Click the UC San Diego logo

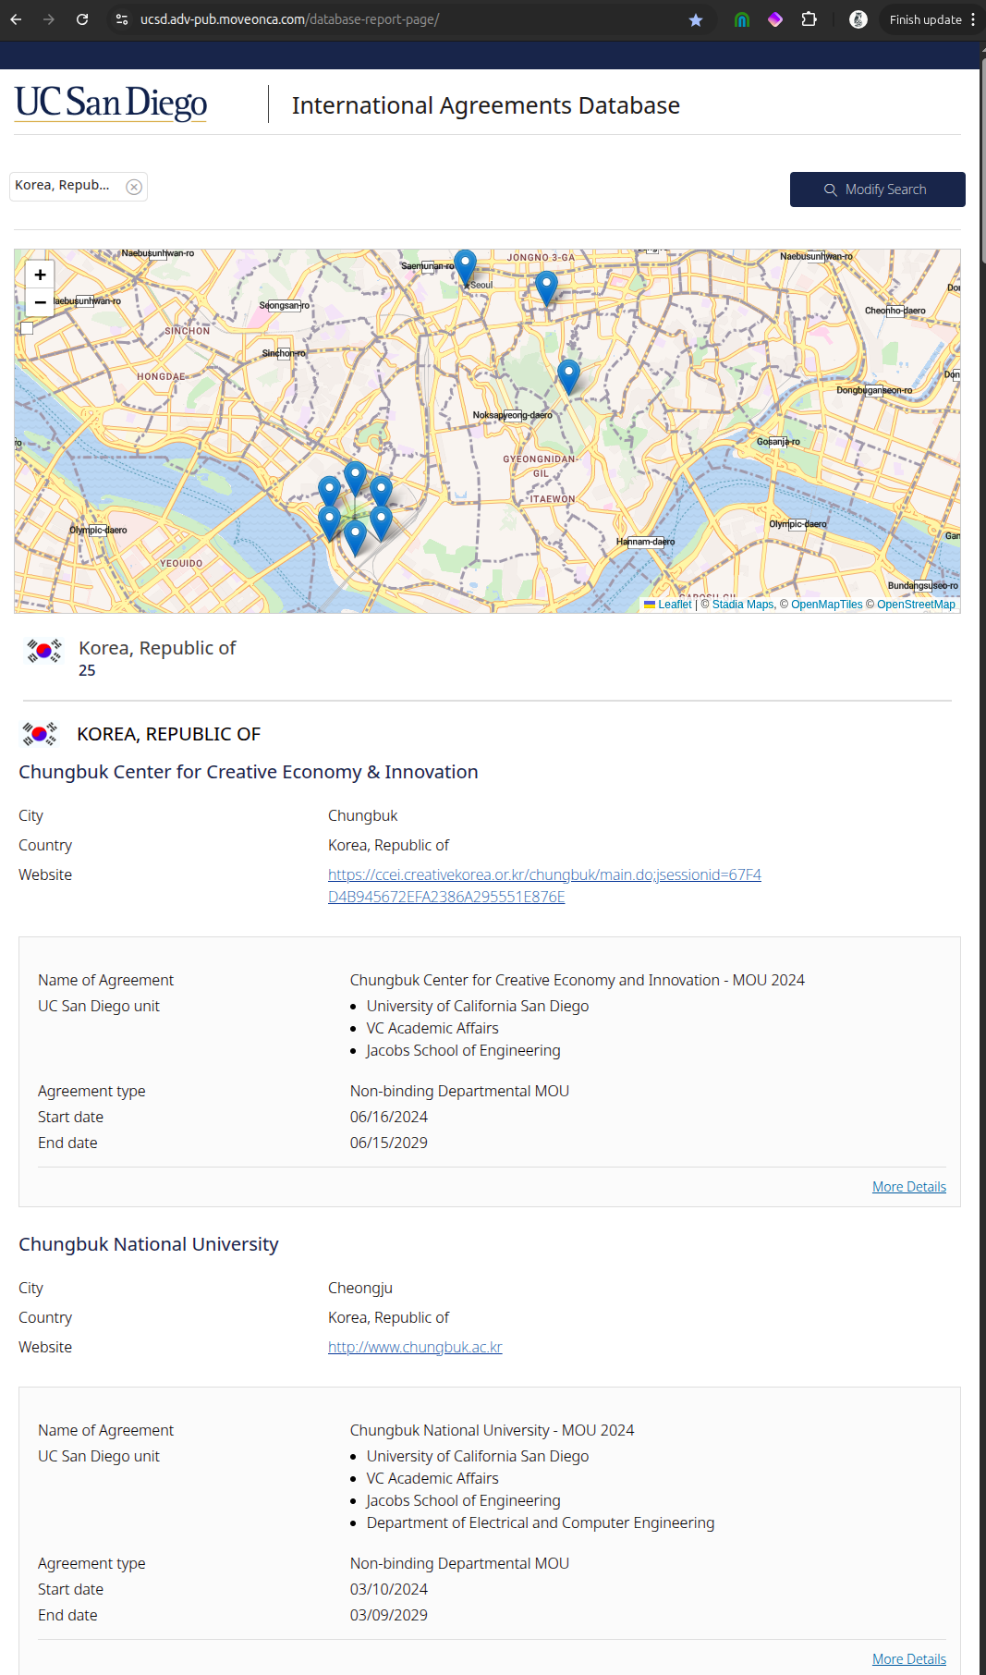click(x=111, y=103)
